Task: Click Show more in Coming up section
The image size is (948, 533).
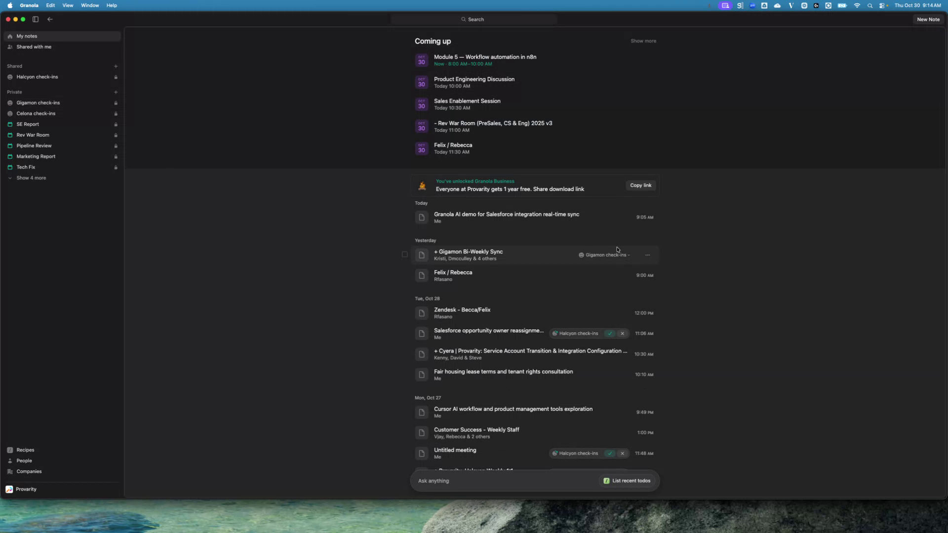Action: 643,41
